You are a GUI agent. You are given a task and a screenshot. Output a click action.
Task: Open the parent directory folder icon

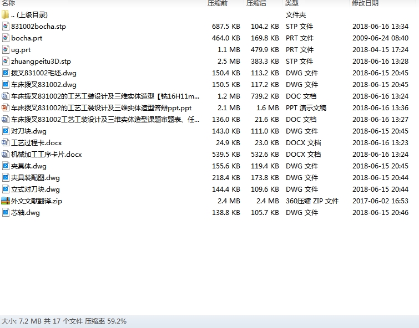(6, 14)
